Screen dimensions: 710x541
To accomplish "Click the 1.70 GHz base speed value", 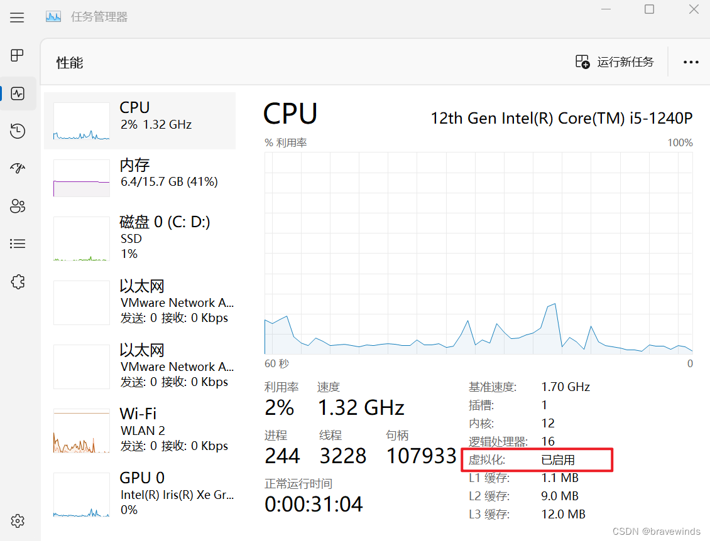I will (x=565, y=387).
